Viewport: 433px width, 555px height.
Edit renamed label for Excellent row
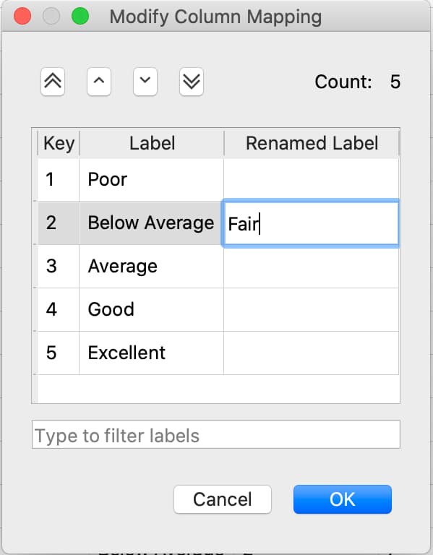(x=312, y=353)
